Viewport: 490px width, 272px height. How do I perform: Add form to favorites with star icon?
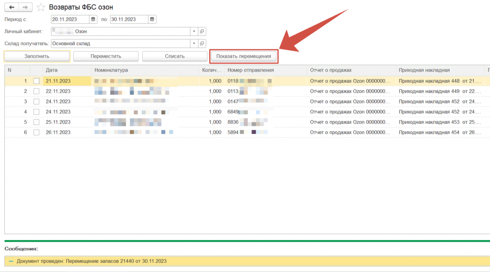(41, 7)
